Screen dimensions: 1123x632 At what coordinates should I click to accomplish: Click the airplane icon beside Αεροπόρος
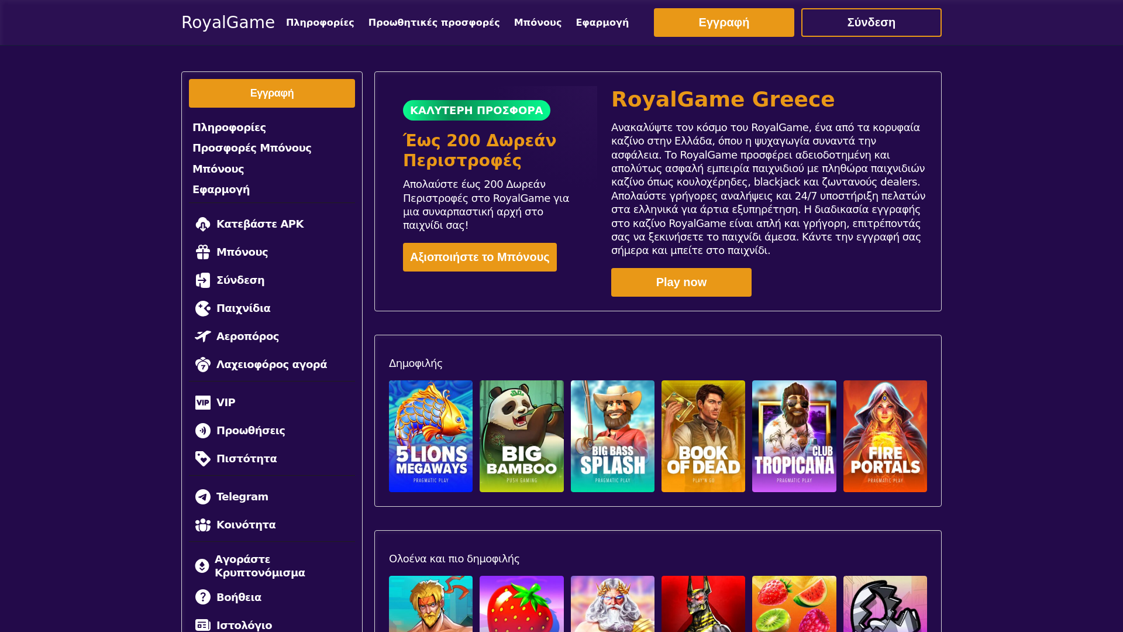203,336
